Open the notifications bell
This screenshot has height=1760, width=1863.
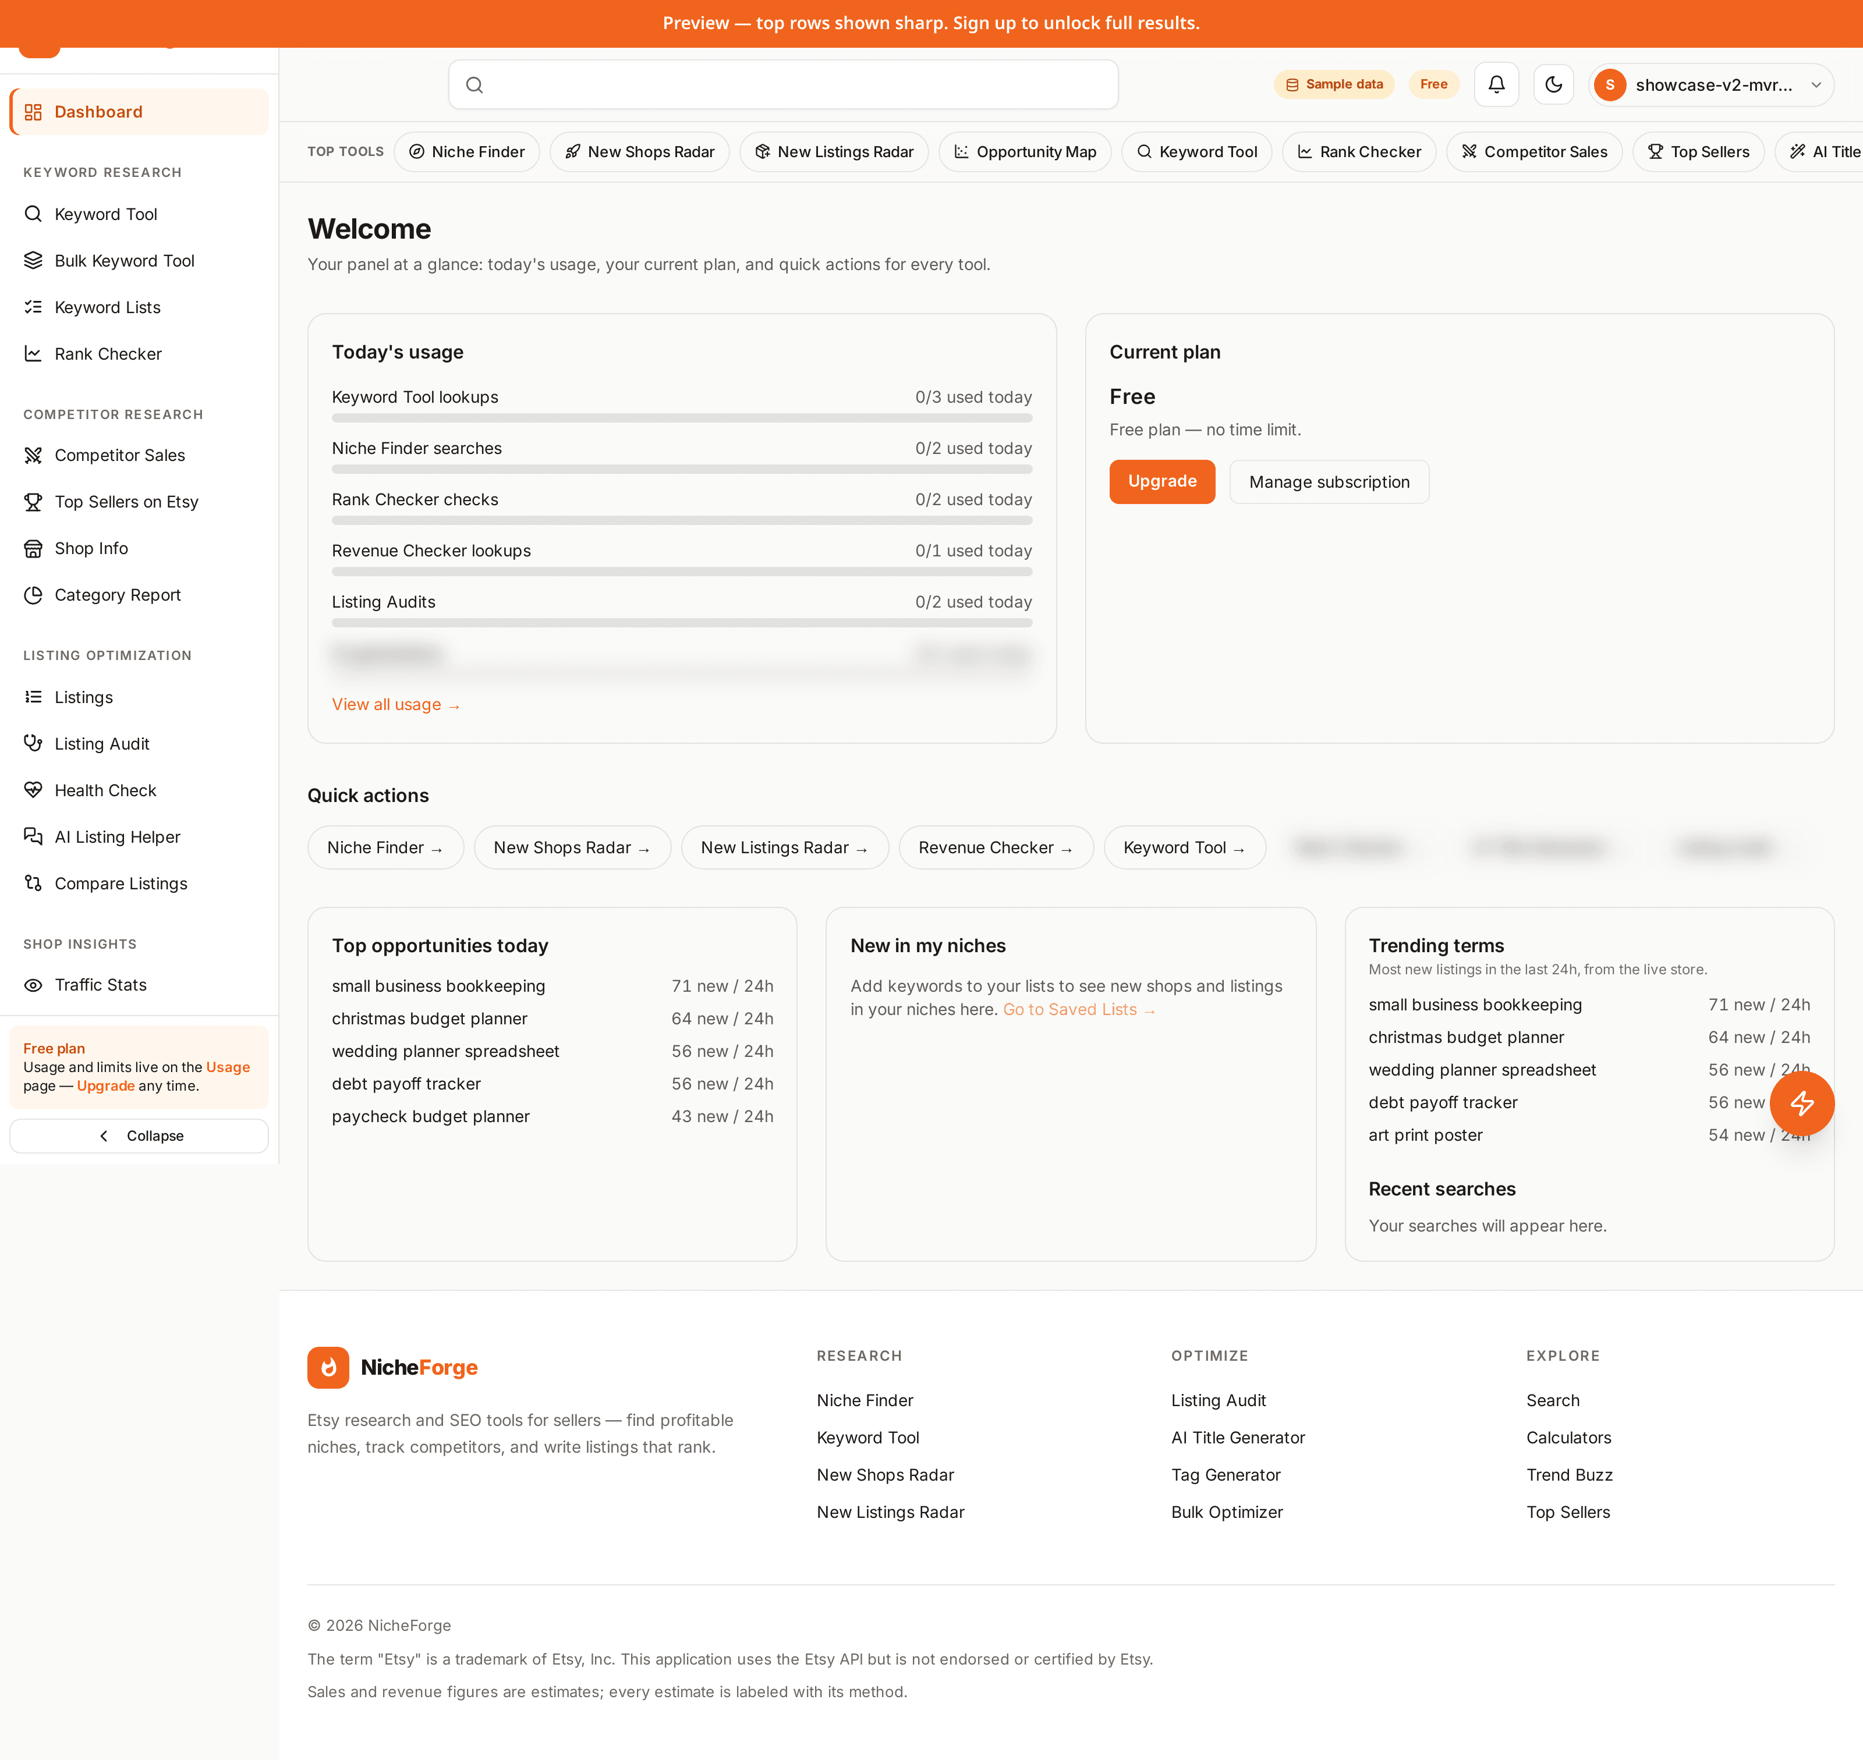[1496, 84]
